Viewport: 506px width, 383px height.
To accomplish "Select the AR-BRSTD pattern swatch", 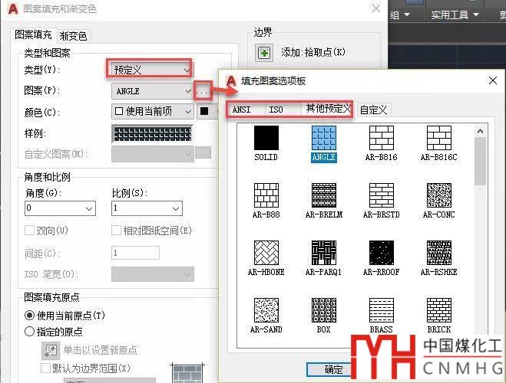I will tap(382, 195).
